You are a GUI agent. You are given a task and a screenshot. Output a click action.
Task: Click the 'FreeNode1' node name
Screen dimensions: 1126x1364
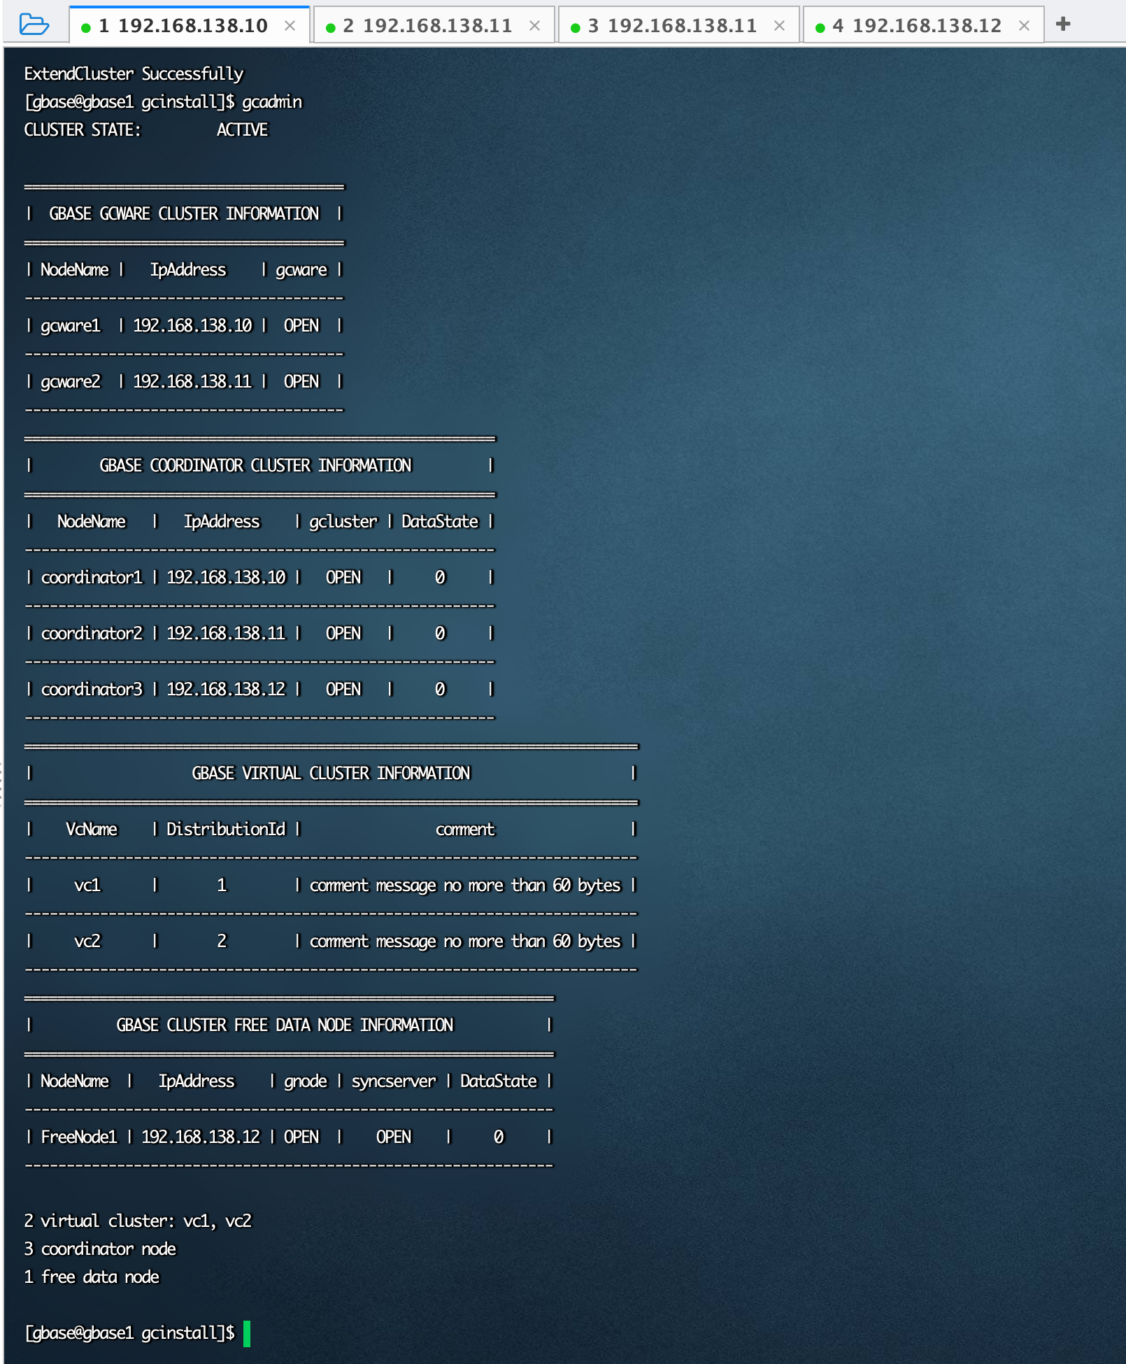tap(79, 1137)
